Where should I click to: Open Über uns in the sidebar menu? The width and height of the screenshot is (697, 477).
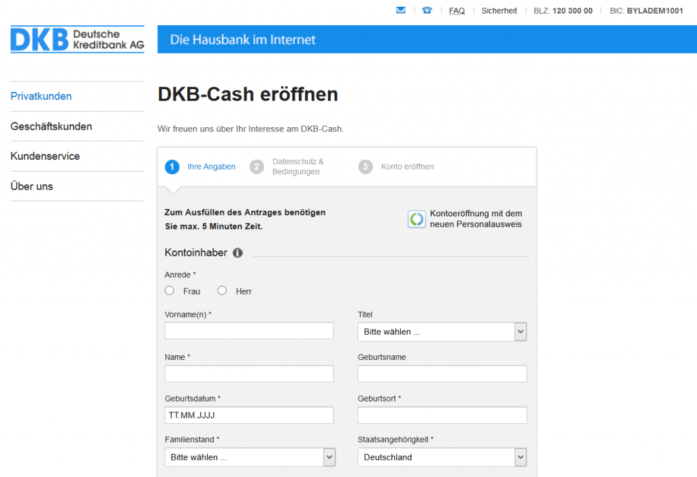[32, 186]
